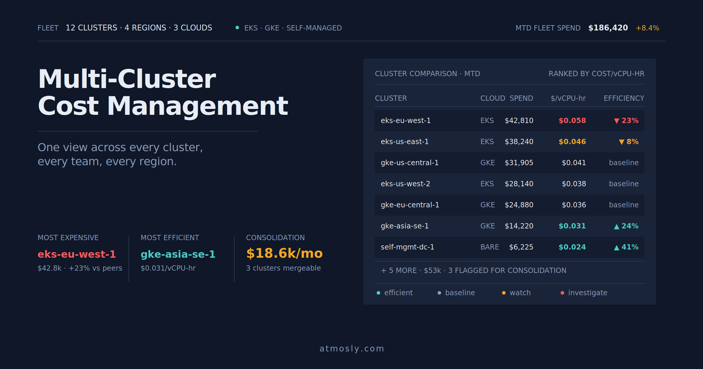
Task: Click the MOST EFFICIENT label
Action: tap(170, 238)
